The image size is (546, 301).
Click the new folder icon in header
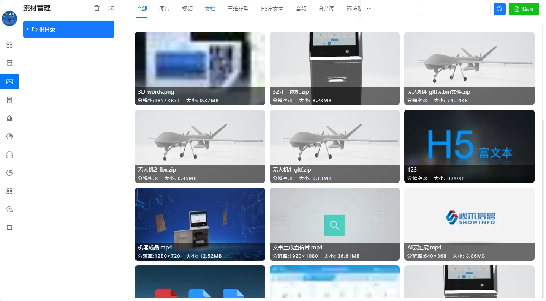tap(111, 8)
